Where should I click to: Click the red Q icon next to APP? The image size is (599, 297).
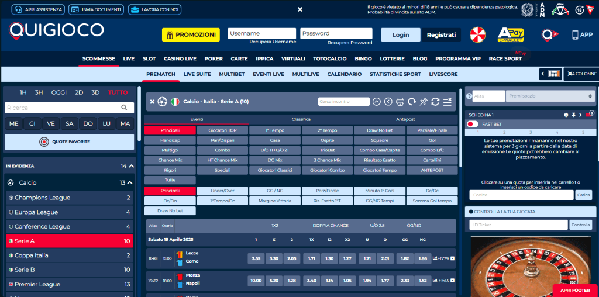[550, 34]
